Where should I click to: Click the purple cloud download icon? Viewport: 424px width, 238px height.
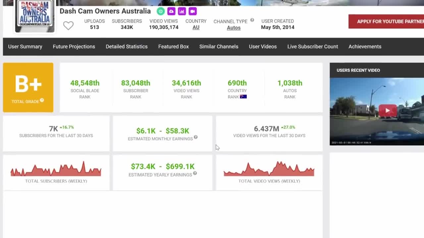pos(171,11)
